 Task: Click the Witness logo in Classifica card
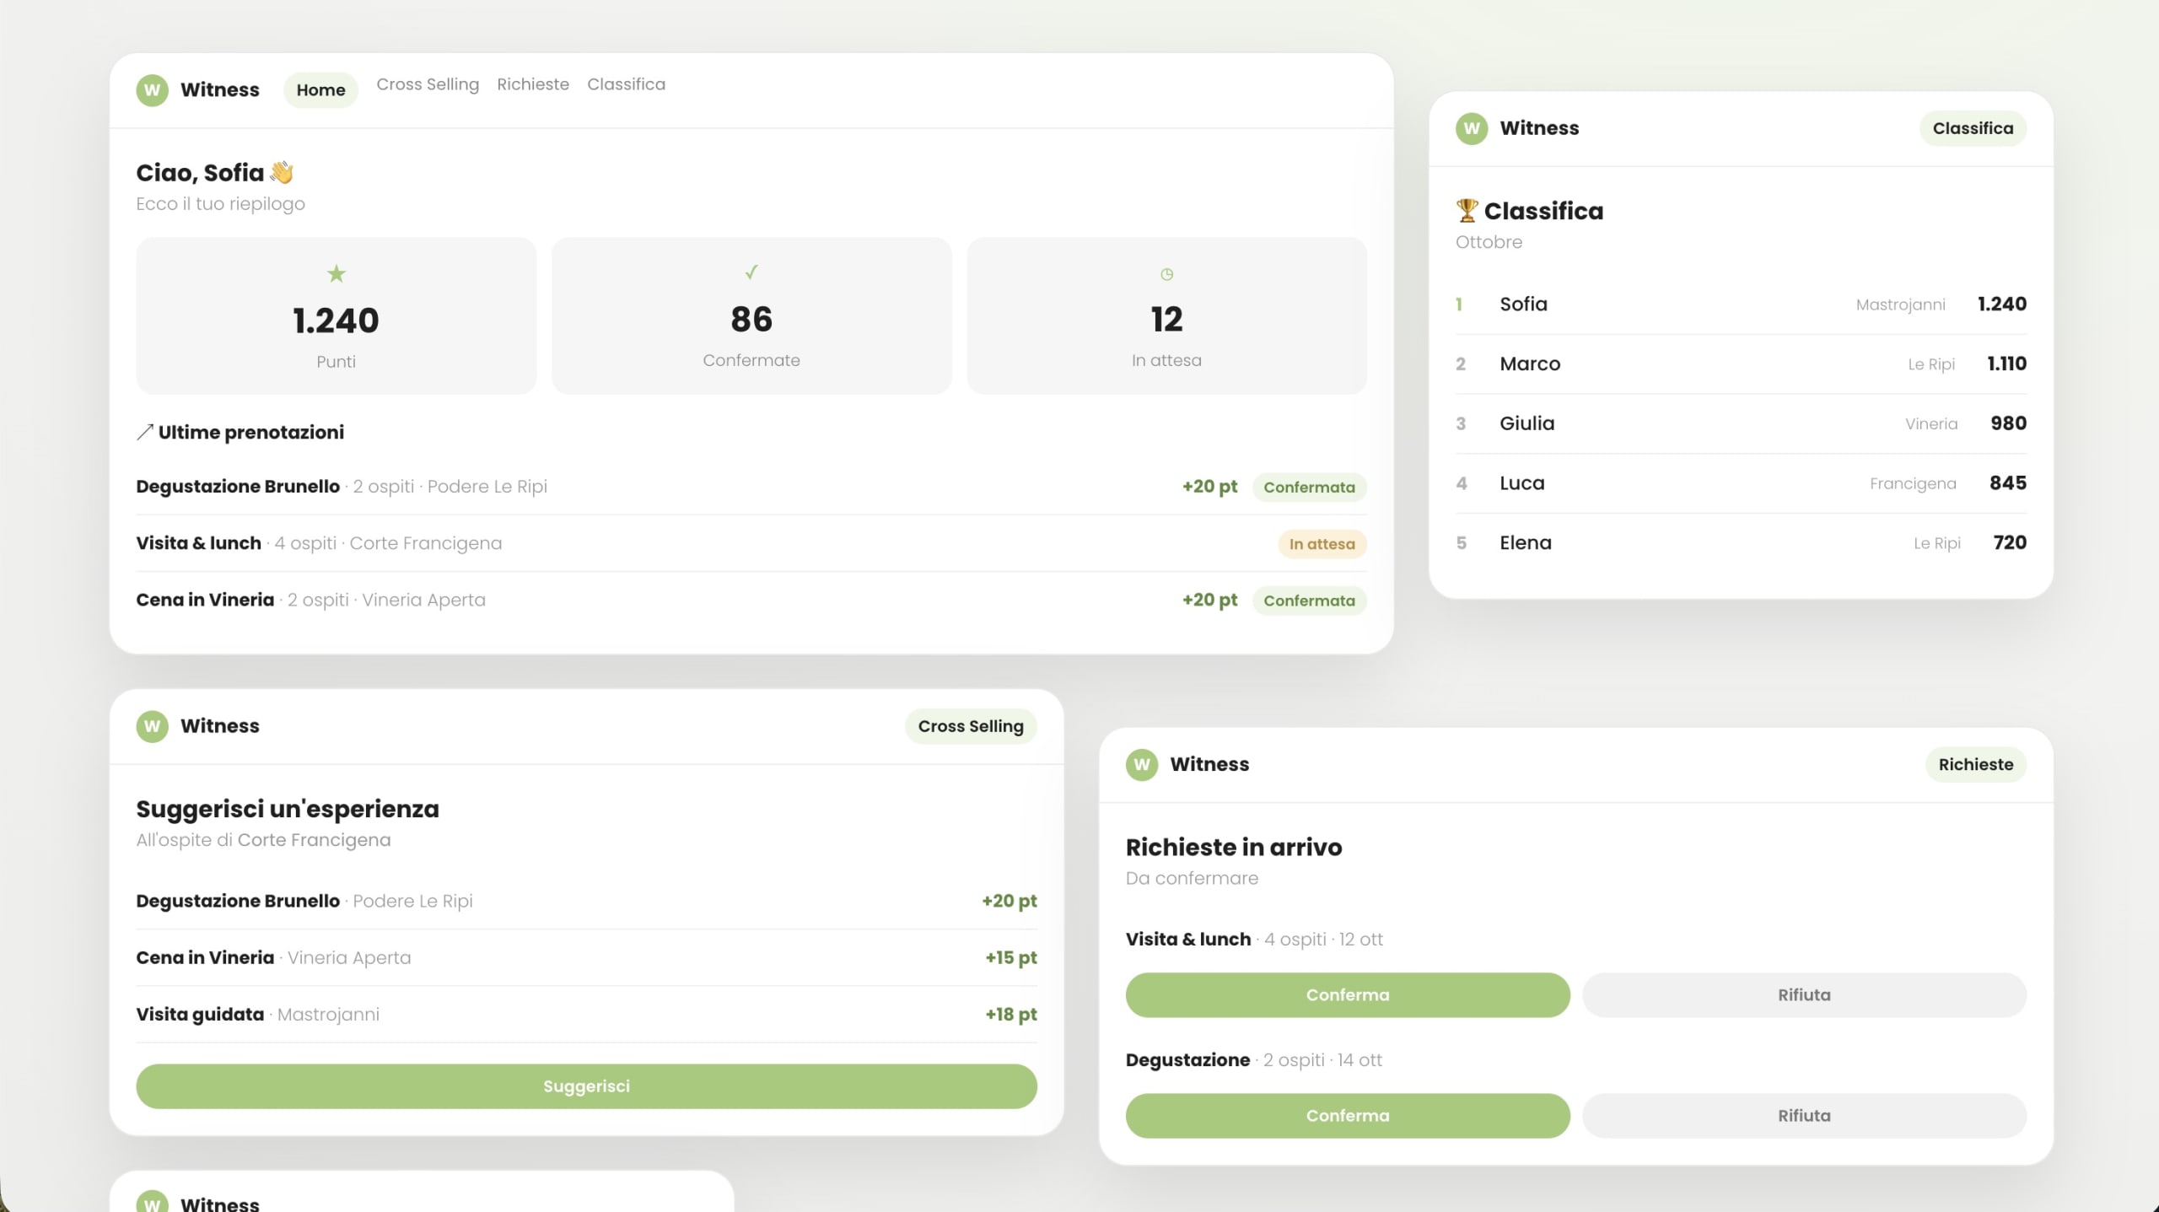[1472, 128]
